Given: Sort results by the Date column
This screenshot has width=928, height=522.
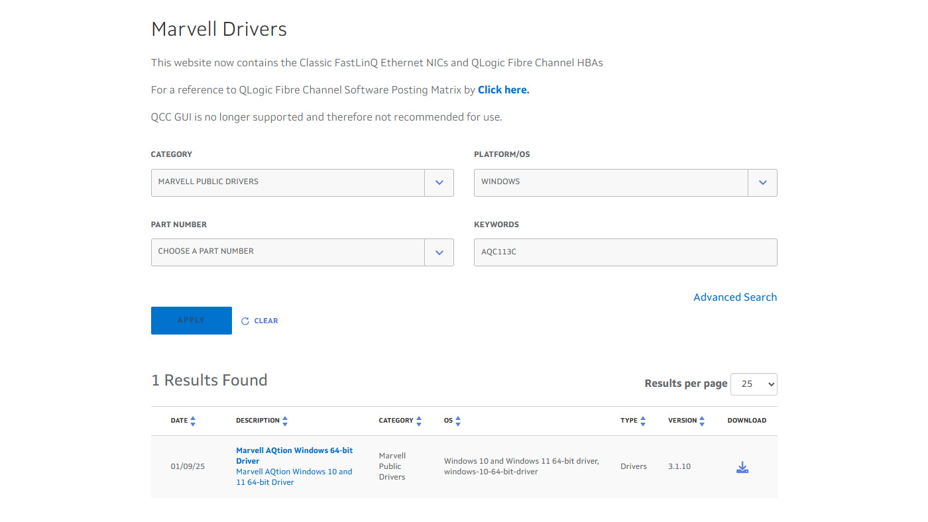Looking at the screenshot, I should coord(192,420).
